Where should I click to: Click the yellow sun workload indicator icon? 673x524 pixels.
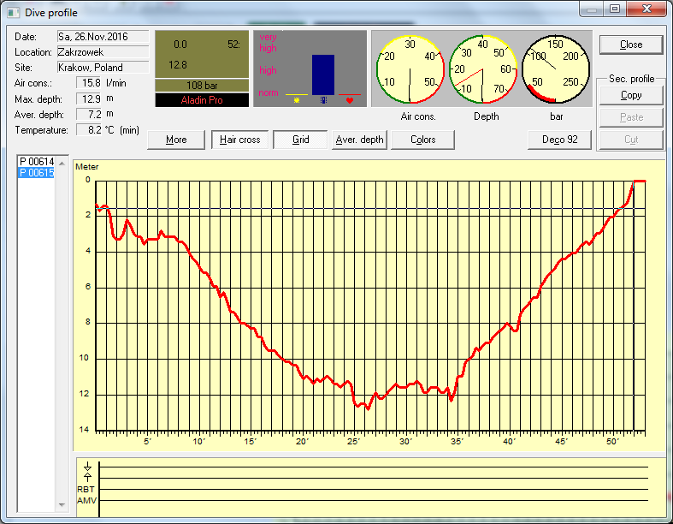pyautogui.click(x=297, y=100)
